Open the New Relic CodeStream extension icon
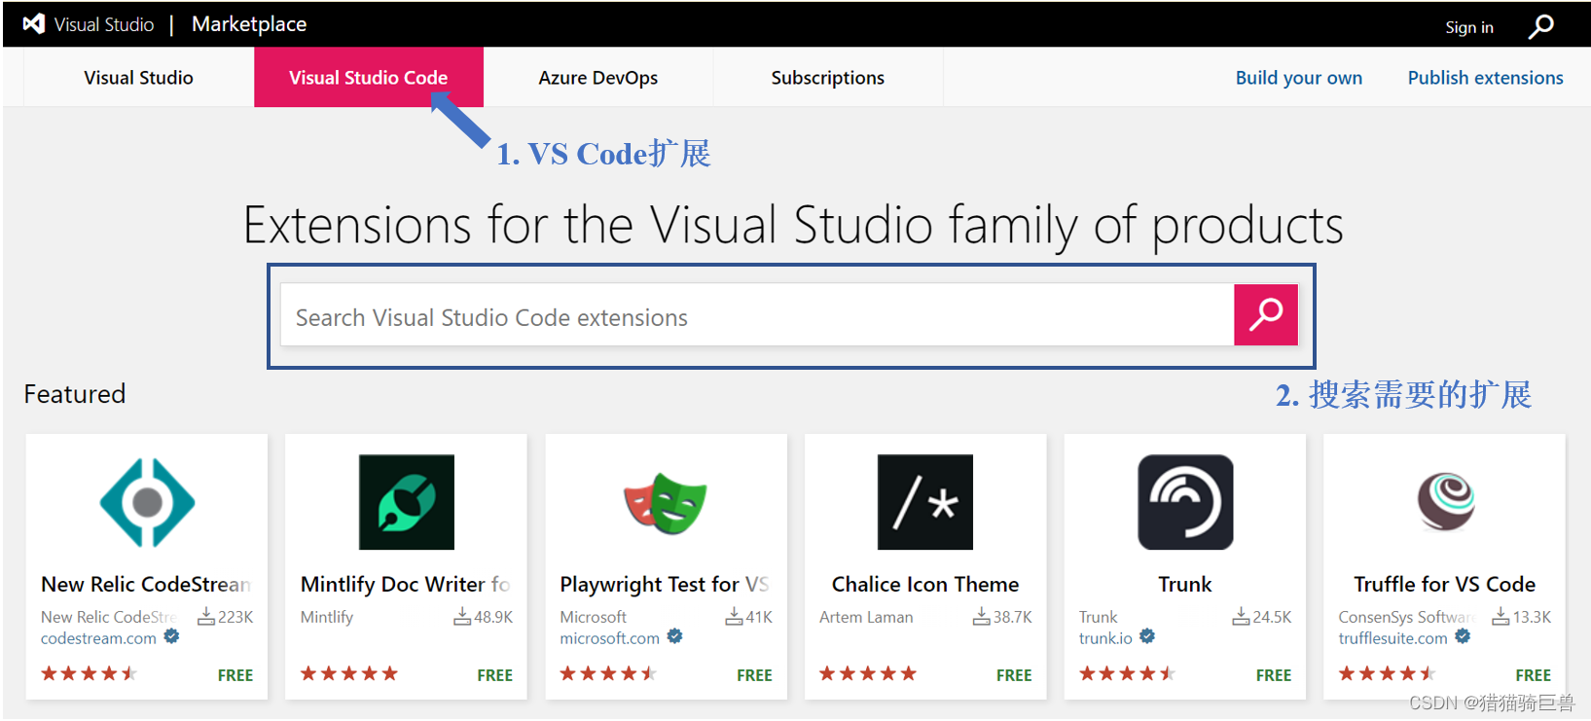The image size is (1591, 721). [147, 502]
